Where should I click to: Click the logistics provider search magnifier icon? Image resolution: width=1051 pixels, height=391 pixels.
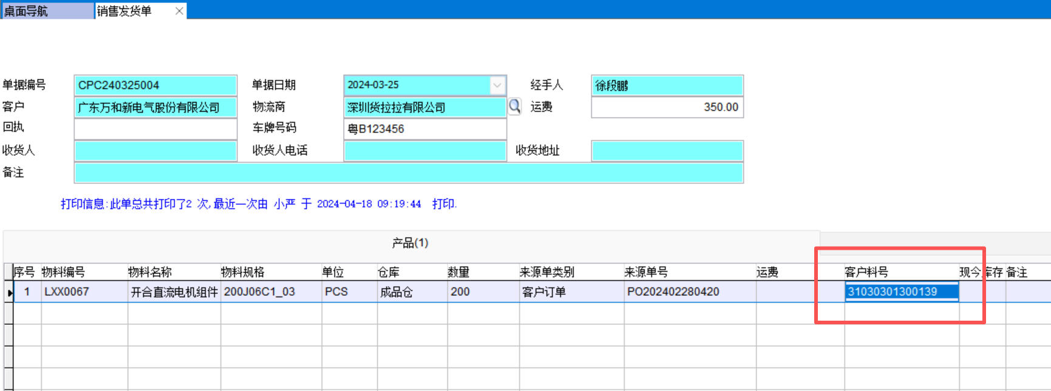(x=514, y=107)
